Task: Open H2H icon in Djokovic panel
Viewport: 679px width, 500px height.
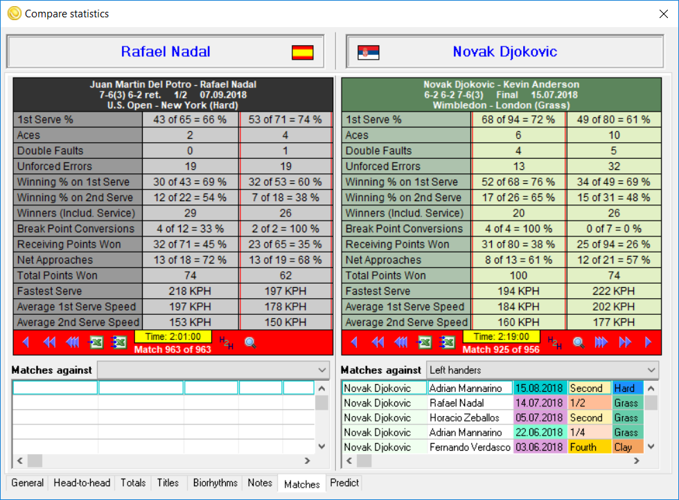Action: point(555,343)
